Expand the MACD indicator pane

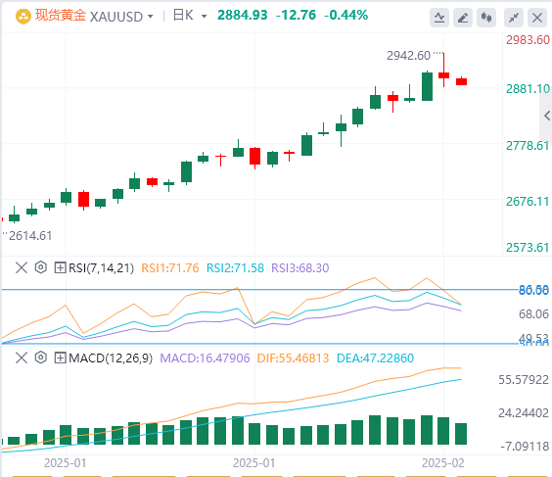pos(60,358)
